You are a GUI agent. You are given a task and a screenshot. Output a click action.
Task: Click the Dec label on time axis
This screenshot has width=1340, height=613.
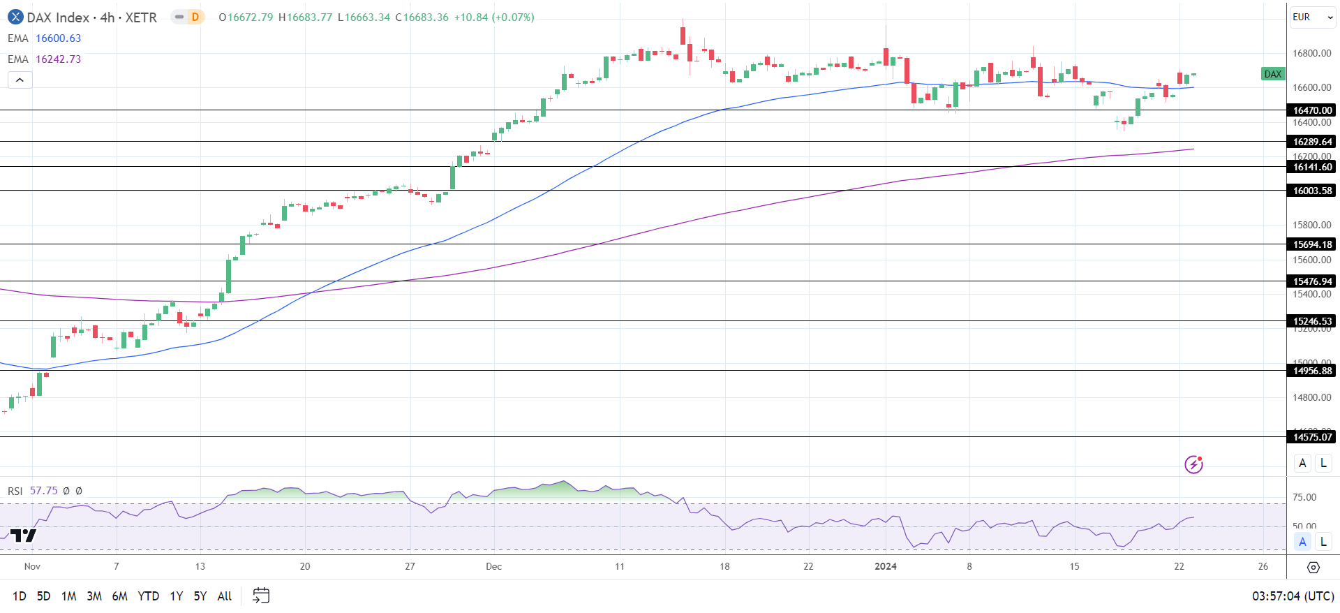pos(494,566)
